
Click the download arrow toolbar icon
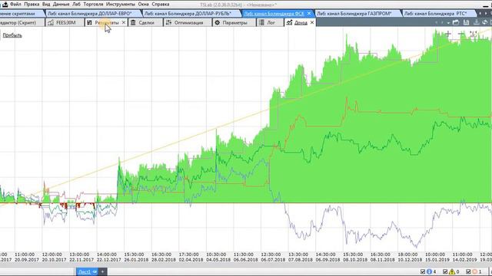tap(477, 22)
